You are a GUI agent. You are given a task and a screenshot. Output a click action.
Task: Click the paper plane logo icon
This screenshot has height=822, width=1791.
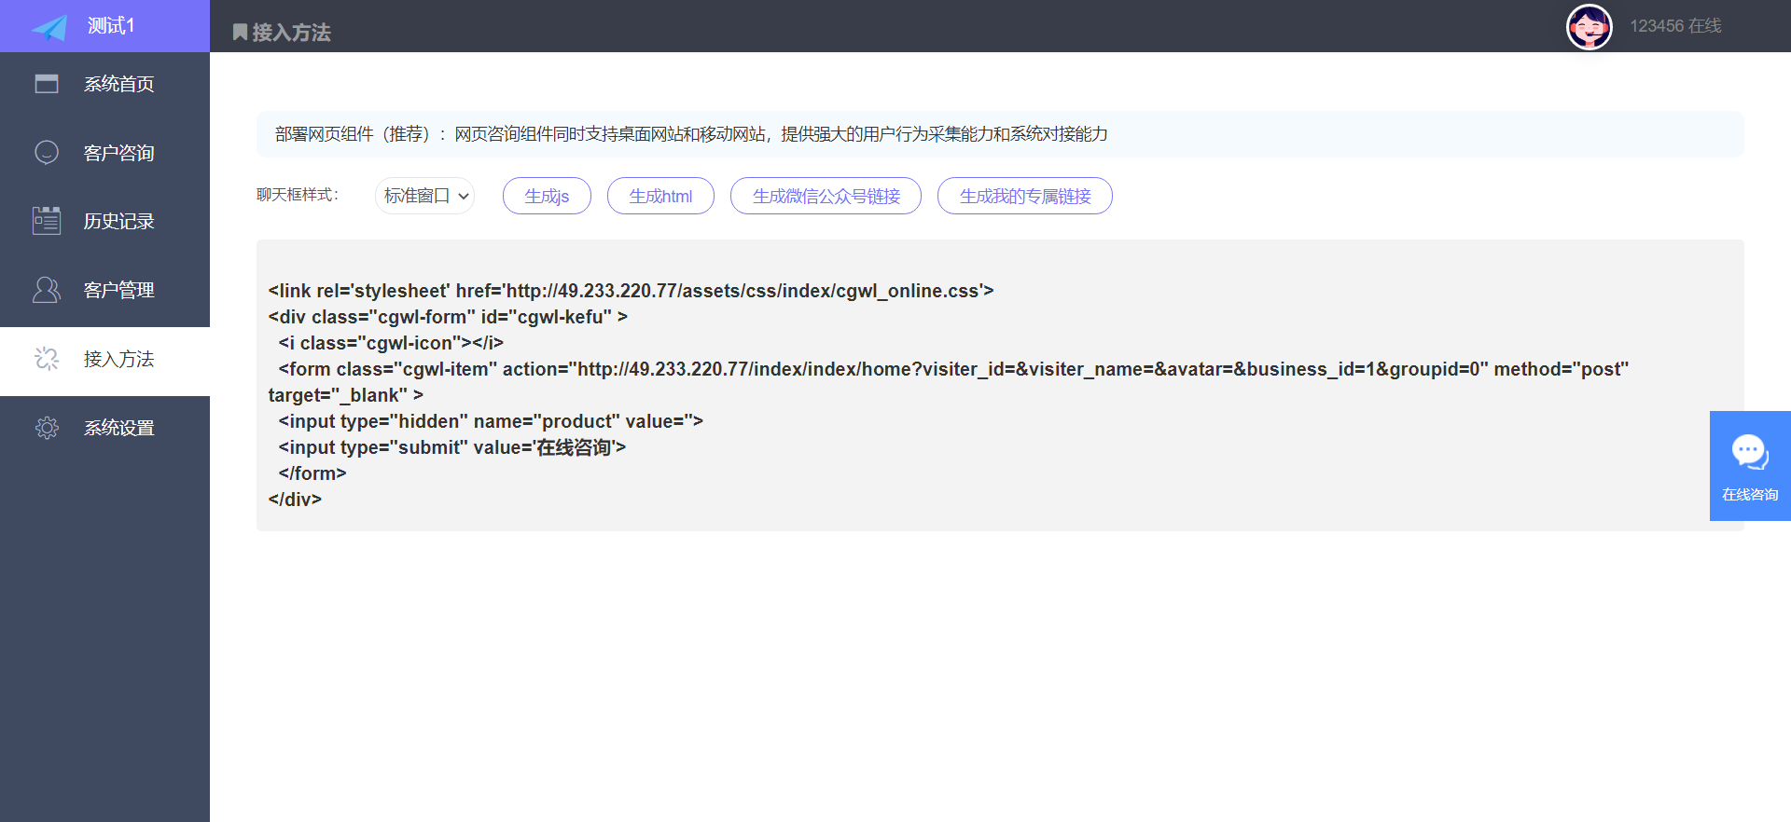(x=49, y=28)
